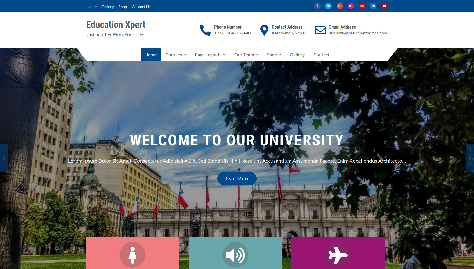474x269 pixels.
Task: Click the Read More button
Action: point(237,178)
